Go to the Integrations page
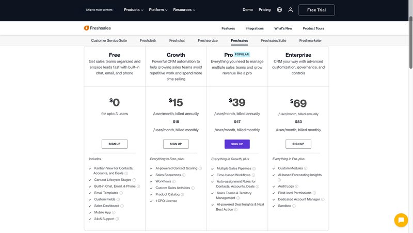 tap(255, 28)
